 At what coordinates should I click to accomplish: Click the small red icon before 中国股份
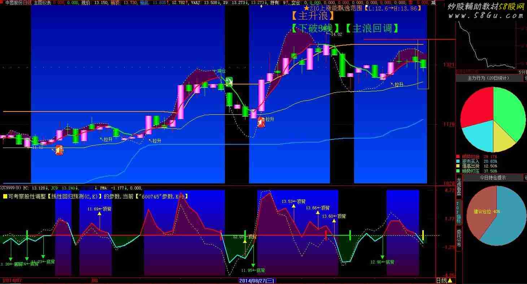click(x=2, y=3)
